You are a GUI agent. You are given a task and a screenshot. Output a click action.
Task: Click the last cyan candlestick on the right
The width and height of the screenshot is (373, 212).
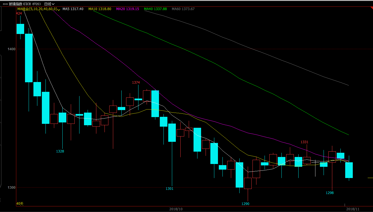point(349,170)
